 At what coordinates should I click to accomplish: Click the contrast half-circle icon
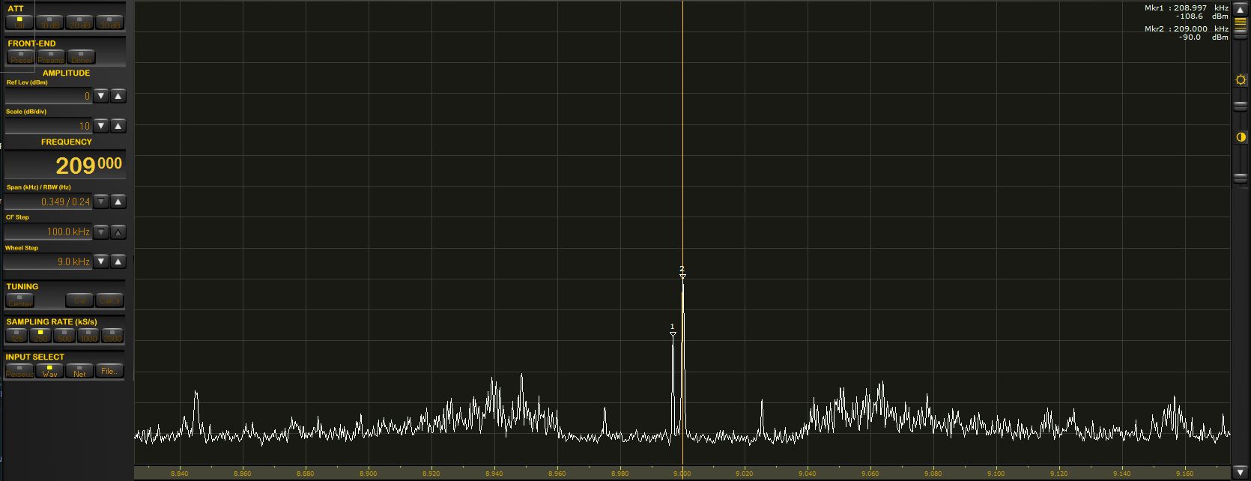click(1241, 137)
